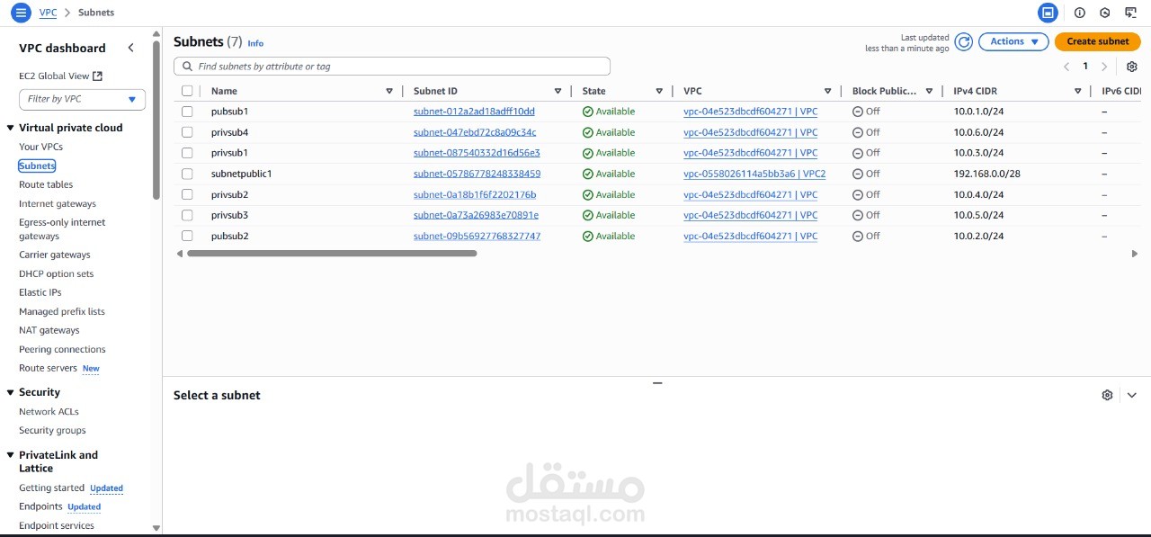Open subnet-05786778248338459 link
Image resolution: width=1151 pixels, height=537 pixels.
(x=477, y=174)
